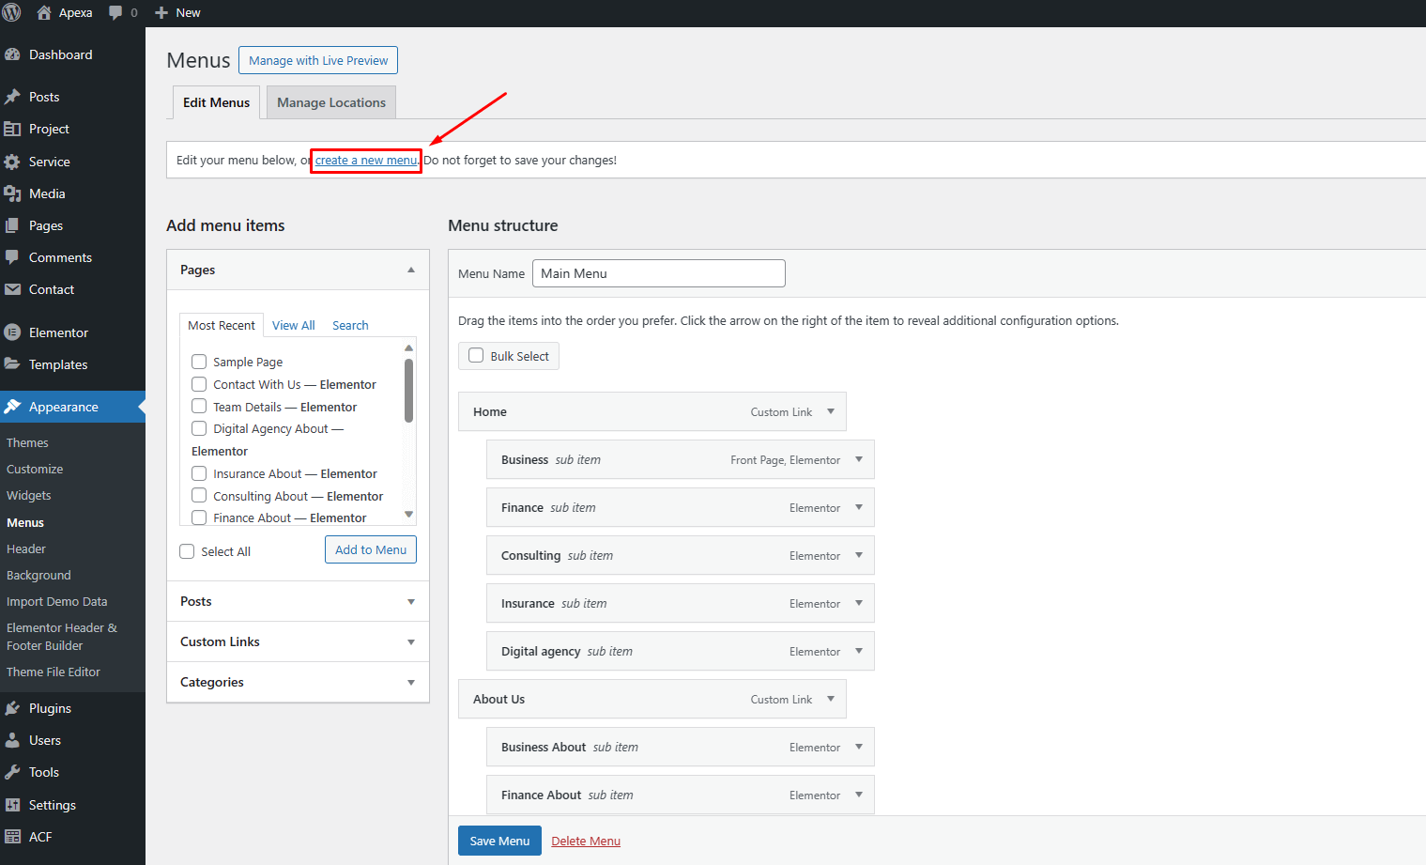The image size is (1426, 865).
Task: Expand the Categories accordion section
Action: pyautogui.click(x=410, y=683)
